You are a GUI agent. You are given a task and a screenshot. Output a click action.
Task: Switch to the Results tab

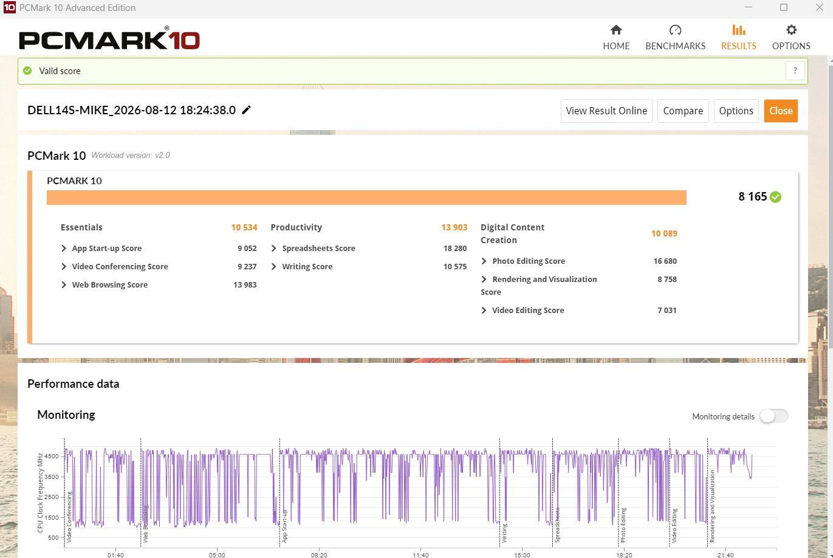coord(738,38)
